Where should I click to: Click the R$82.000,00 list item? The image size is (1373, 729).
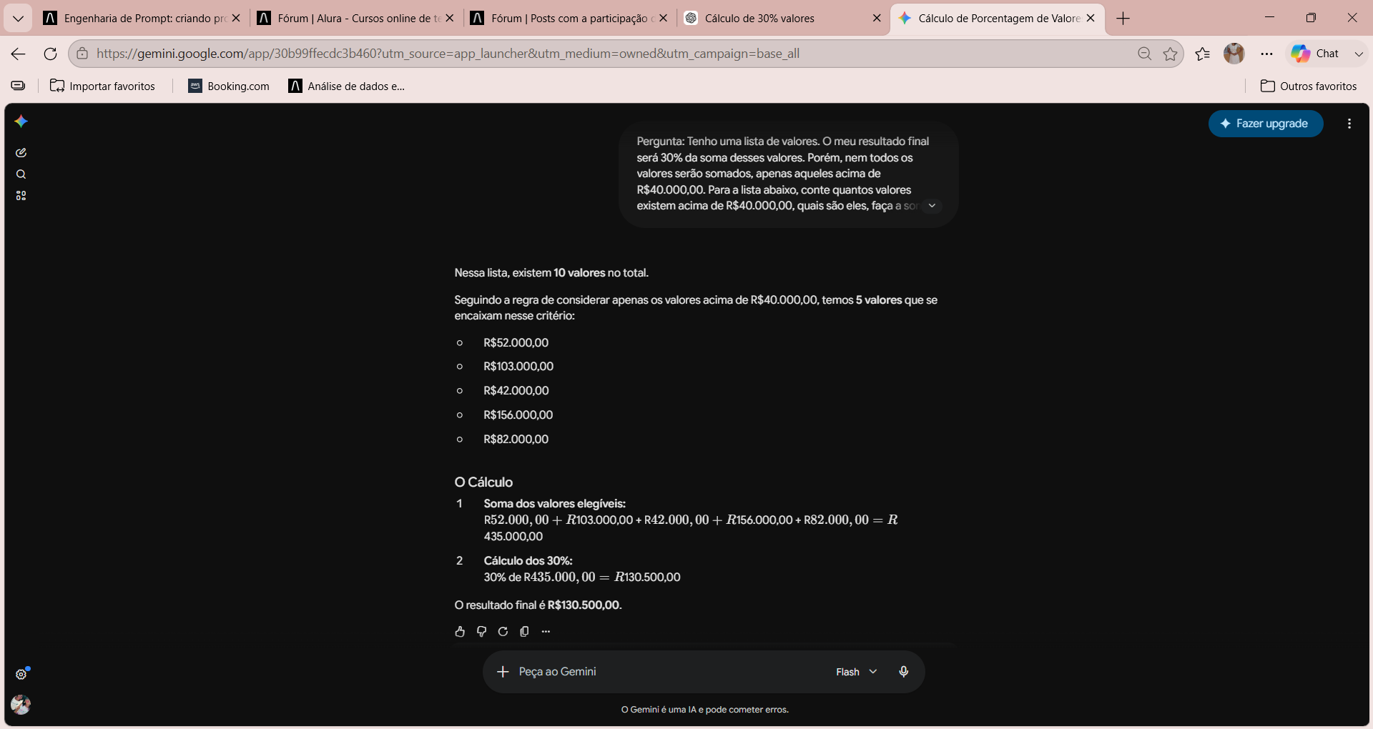click(x=516, y=440)
